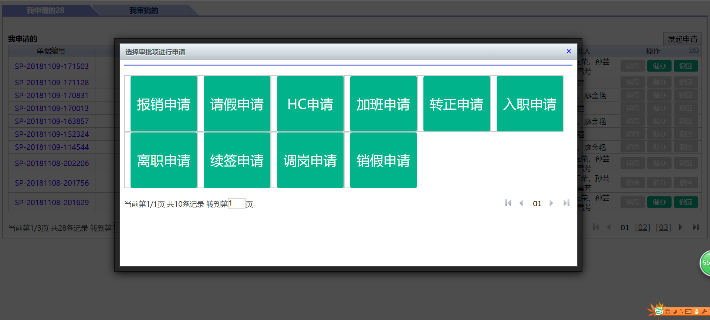The image size is (710, 320).
Task: Select the 离职申请 tile
Action: (164, 160)
